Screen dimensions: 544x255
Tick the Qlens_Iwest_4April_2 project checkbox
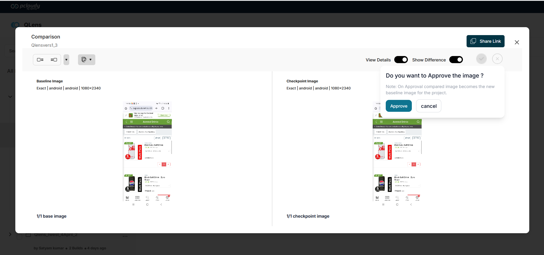19,237
